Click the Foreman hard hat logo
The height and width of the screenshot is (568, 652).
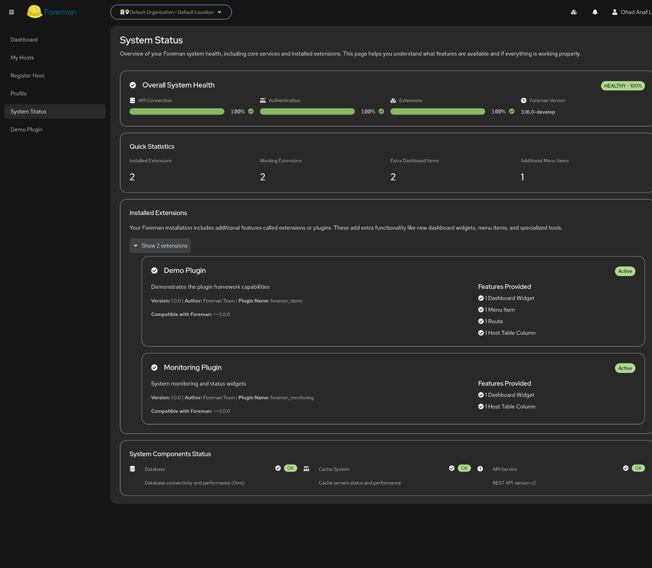pyautogui.click(x=35, y=12)
